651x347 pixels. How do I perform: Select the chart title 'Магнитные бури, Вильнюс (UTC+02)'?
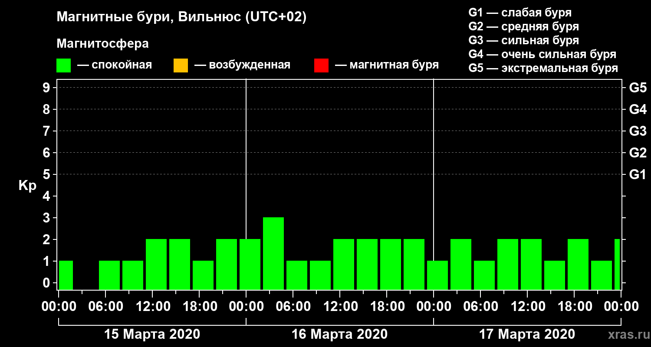tap(181, 17)
